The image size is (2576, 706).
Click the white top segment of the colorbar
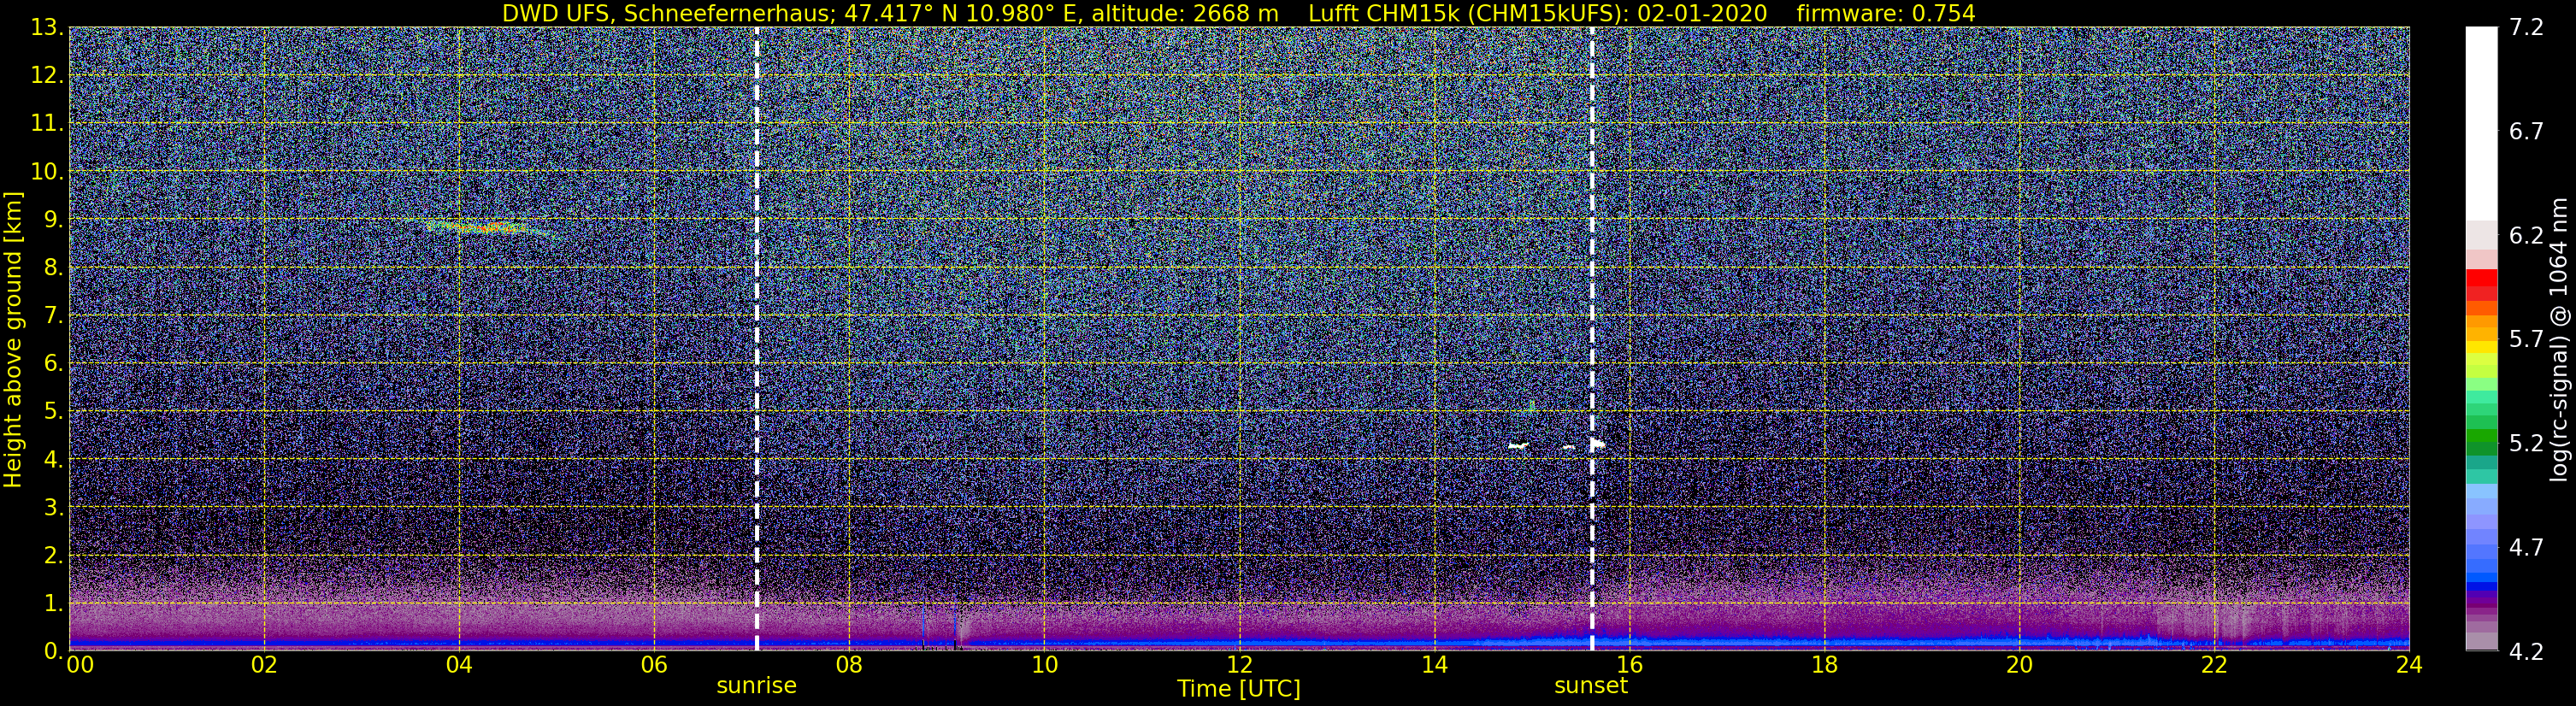pos(2481,123)
